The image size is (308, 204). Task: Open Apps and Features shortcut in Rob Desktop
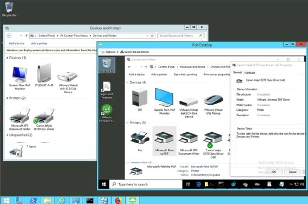click(107, 90)
